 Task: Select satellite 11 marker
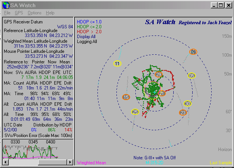coord(118,63)
